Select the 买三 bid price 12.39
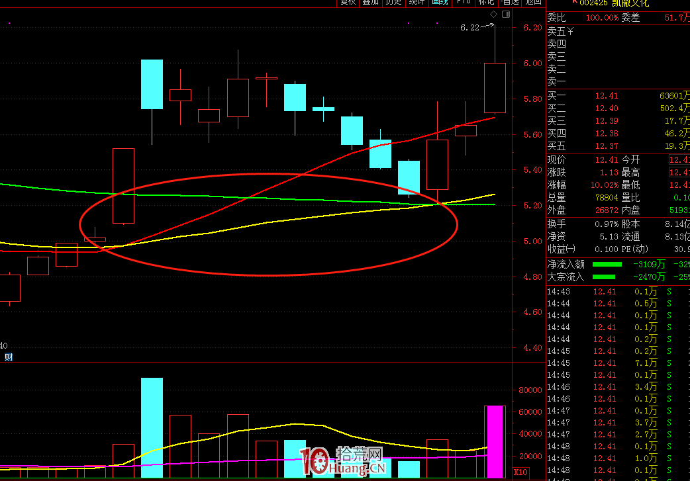This screenshot has width=690, height=481. (607, 121)
